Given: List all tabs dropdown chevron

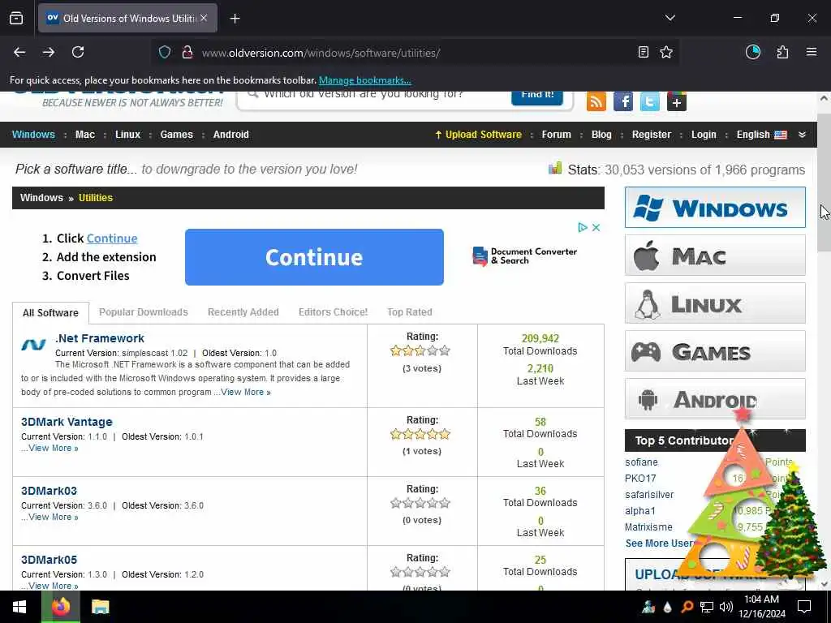Looking at the screenshot, I should [670, 18].
